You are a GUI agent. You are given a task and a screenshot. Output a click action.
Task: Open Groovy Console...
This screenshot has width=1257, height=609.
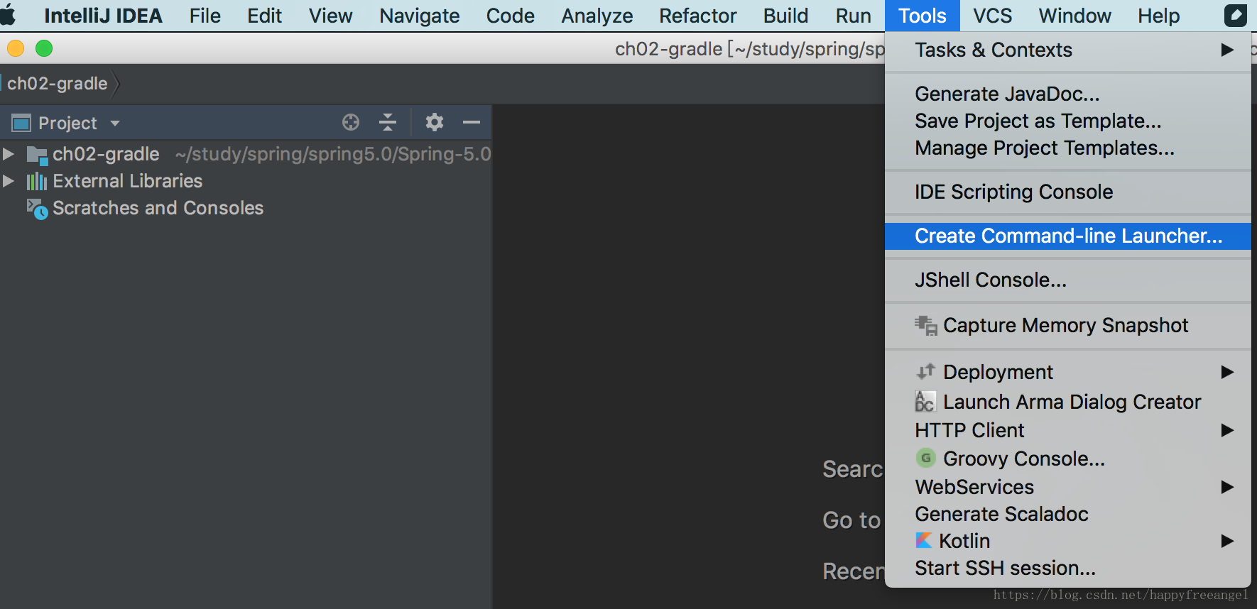(x=1068, y=459)
